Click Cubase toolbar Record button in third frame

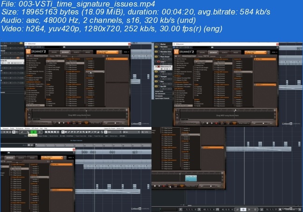point(40,132)
